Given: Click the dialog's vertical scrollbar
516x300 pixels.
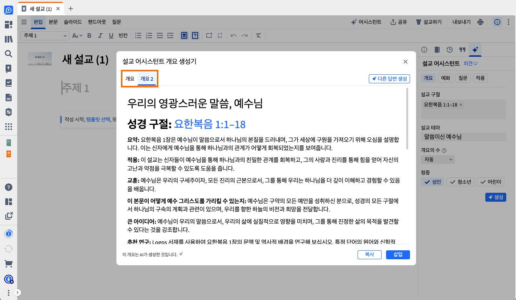Looking at the screenshot, I should pyautogui.click(x=407, y=119).
